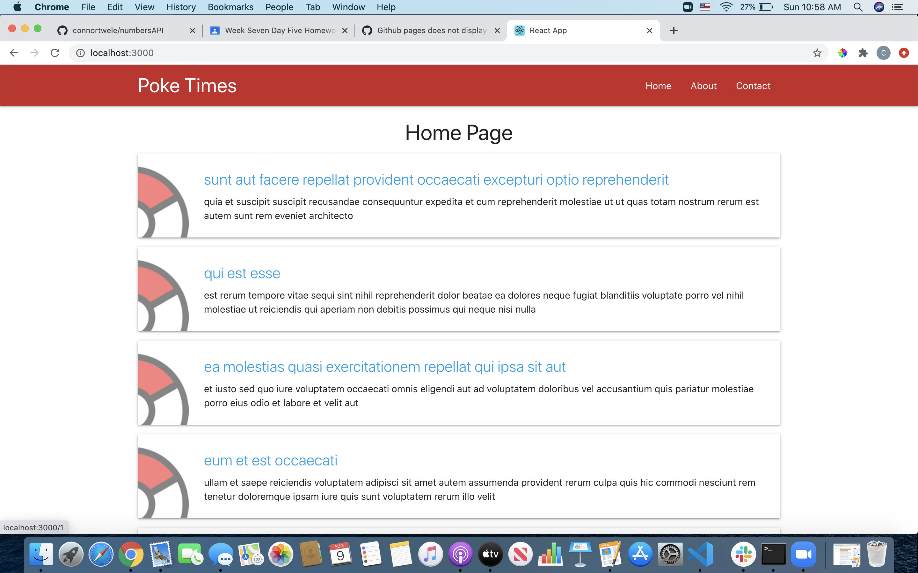Open the Chrome profile avatar
The width and height of the screenshot is (918, 573).
[x=883, y=53]
